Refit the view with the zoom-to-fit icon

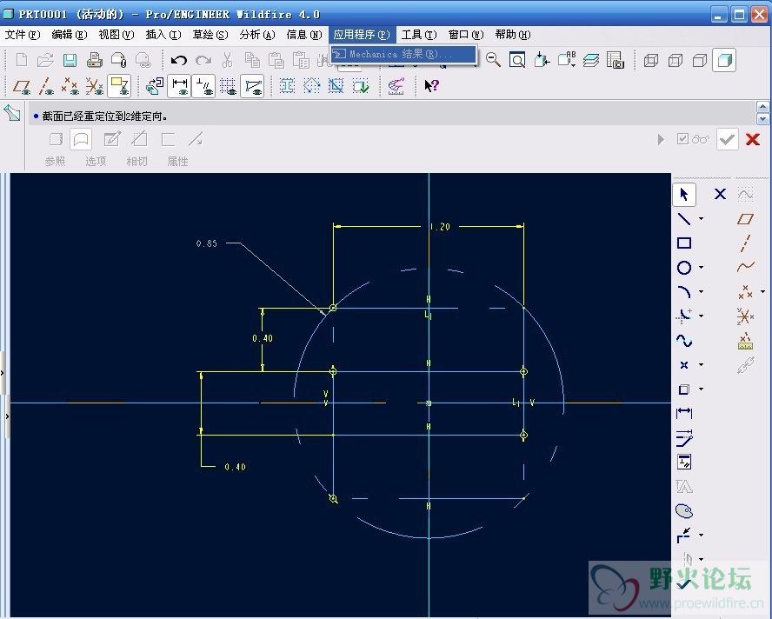(x=517, y=60)
